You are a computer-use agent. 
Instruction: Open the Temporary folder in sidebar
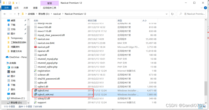click(17, 38)
